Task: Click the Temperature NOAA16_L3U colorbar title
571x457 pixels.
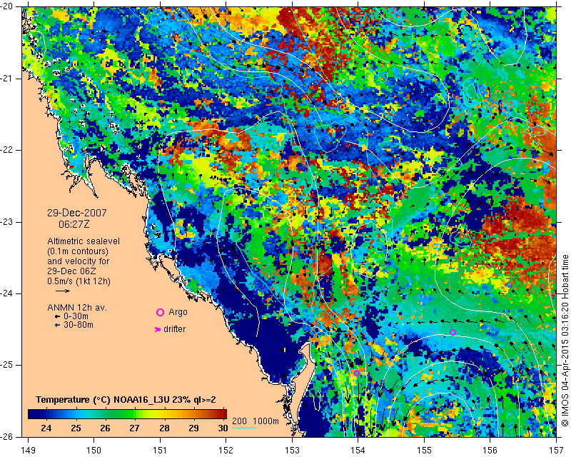Action: click(x=126, y=400)
